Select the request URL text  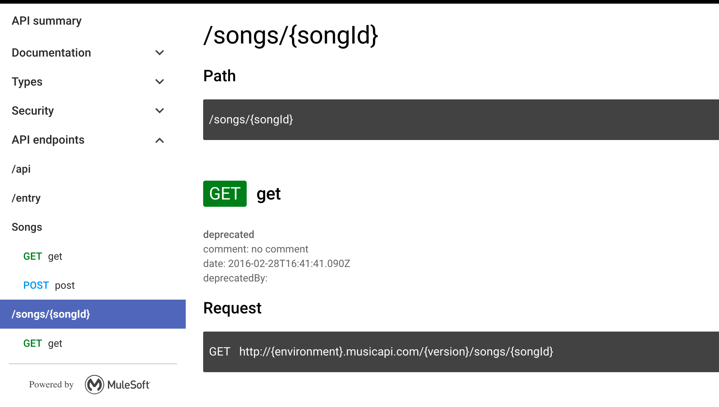pyautogui.click(x=396, y=351)
